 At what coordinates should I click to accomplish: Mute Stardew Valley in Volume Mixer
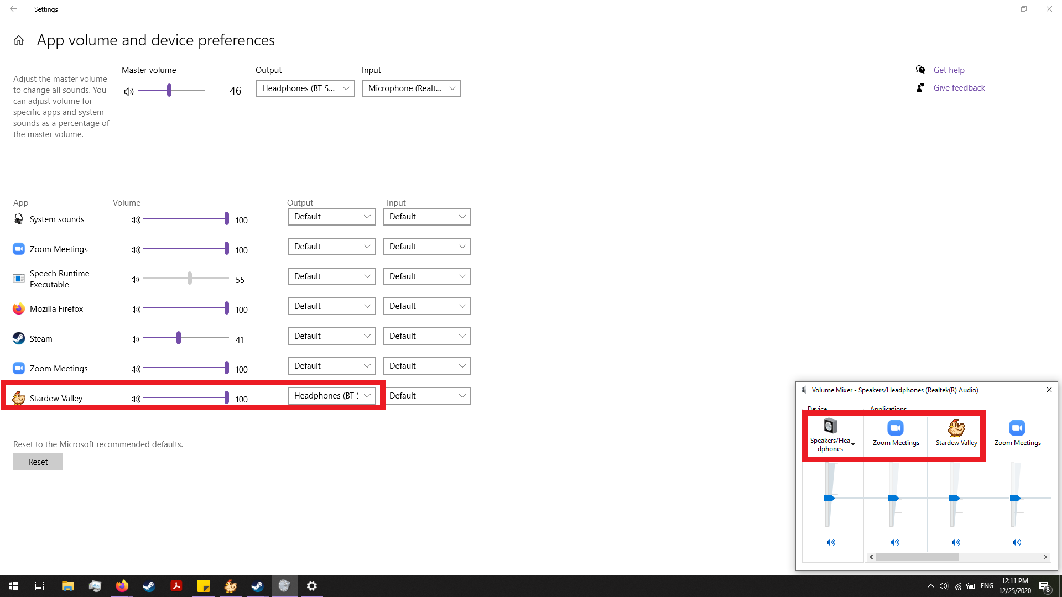956,542
